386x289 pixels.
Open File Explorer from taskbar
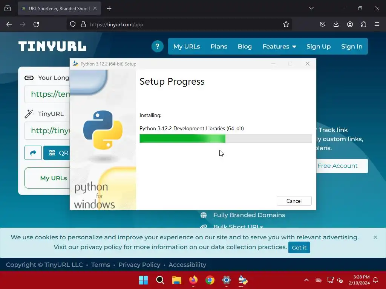(x=176, y=280)
